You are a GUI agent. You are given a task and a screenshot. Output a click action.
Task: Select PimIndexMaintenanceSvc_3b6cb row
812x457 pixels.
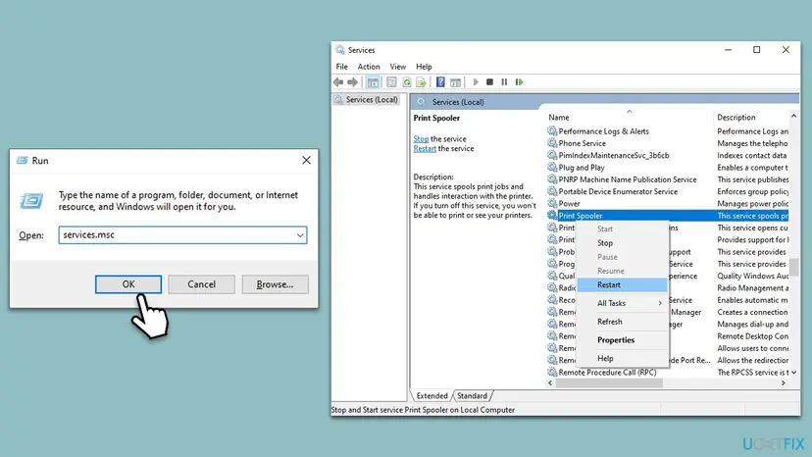pos(667,155)
